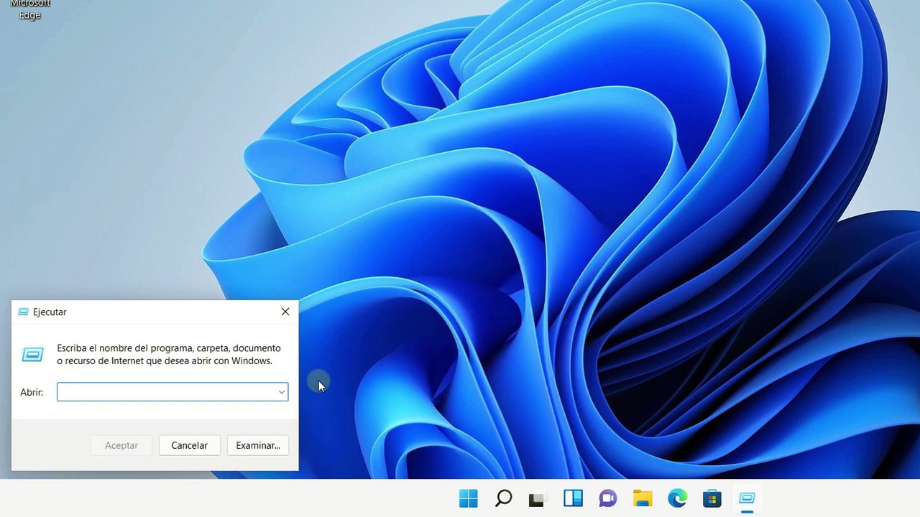Click the Examinar... button
The height and width of the screenshot is (517, 920).
[x=258, y=445]
